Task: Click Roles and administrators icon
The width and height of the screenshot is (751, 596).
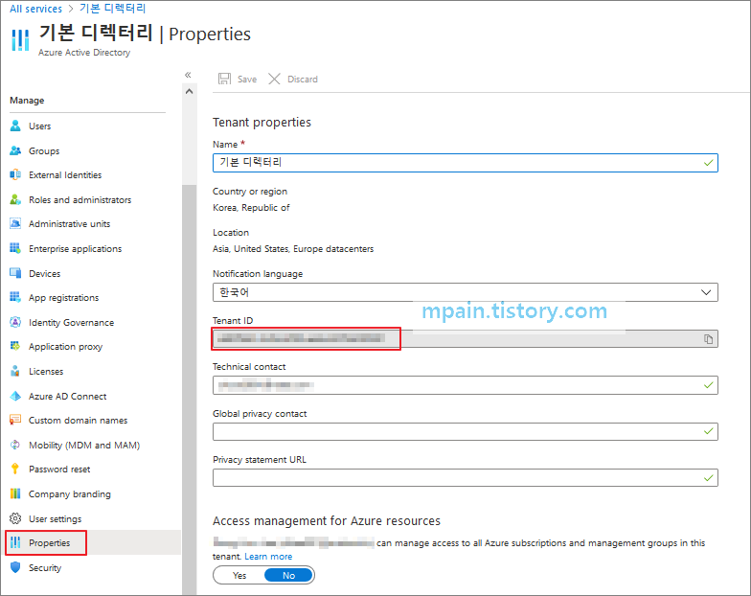Action: click(x=15, y=199)
